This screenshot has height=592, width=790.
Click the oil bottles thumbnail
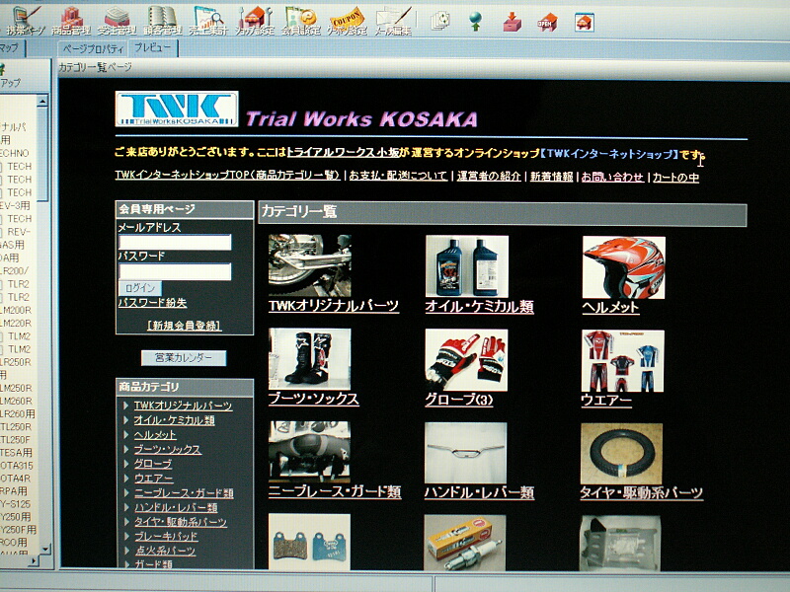466,266
